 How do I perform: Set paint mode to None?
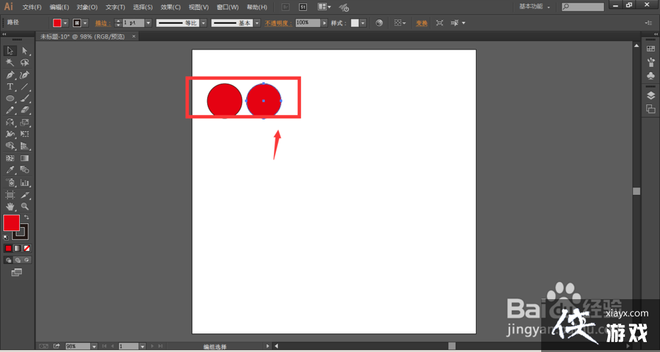[x=26, y=248]
